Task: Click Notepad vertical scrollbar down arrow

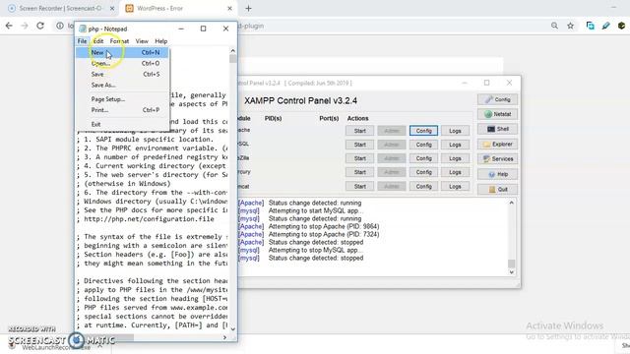Action: [232, 328]
